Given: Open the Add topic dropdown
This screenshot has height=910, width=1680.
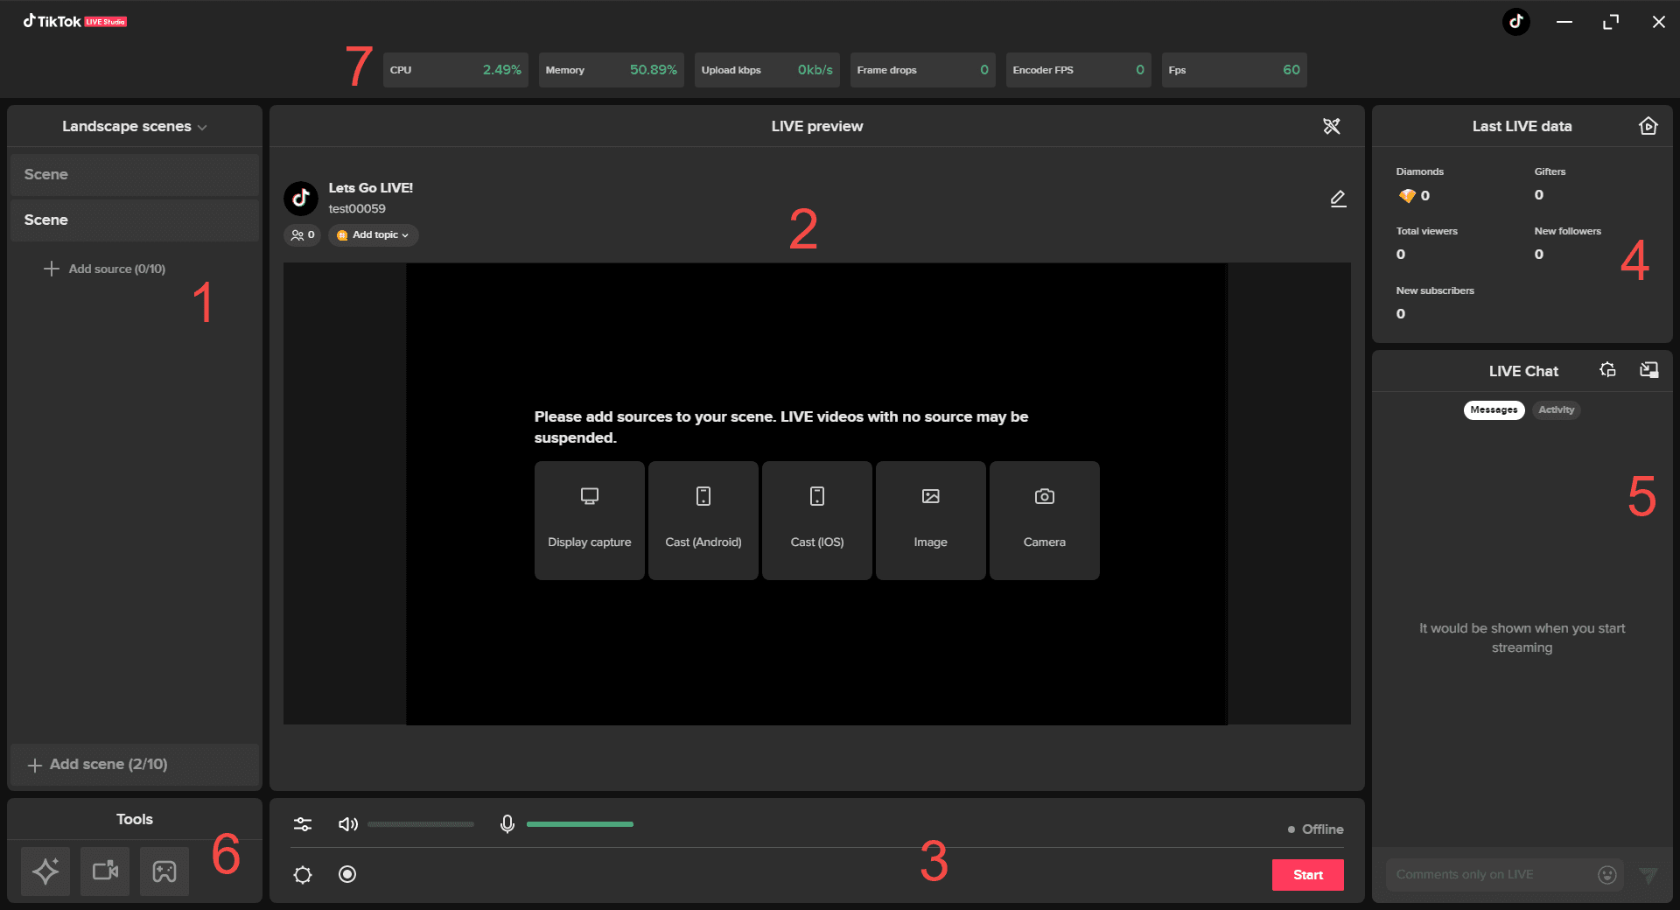Looking at the screenshot, I should click(x=374, y=235).
